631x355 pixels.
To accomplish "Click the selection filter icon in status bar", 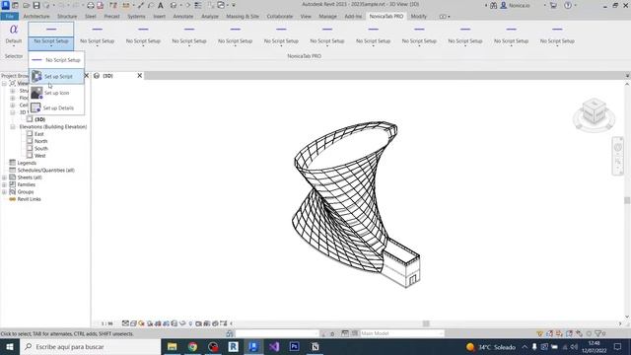I will pos(599,333).
